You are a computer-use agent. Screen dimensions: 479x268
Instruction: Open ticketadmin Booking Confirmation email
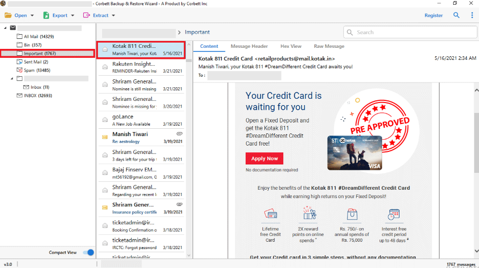click(141, 226)
